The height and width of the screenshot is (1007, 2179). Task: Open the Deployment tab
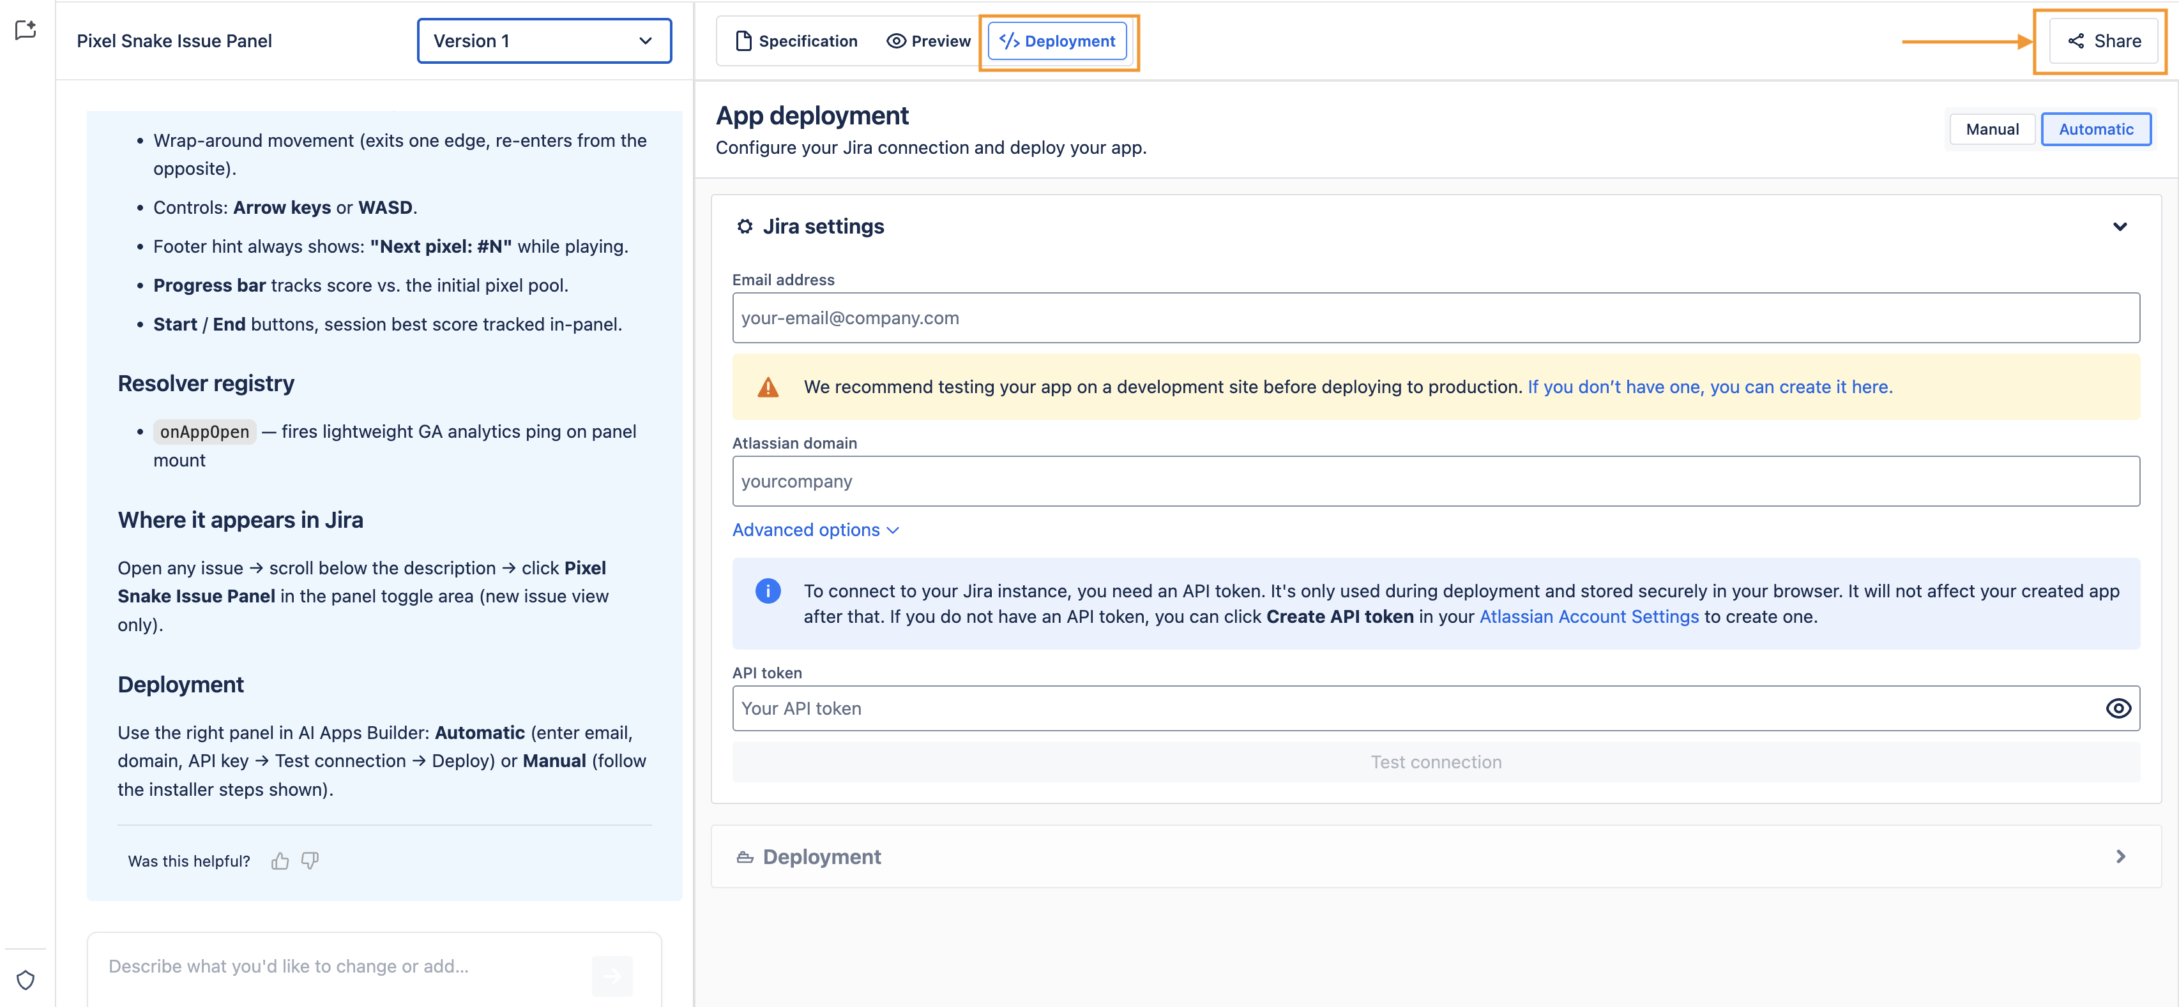1058,41
